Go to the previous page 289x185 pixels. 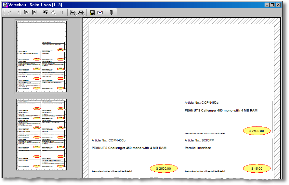(18, 13)
